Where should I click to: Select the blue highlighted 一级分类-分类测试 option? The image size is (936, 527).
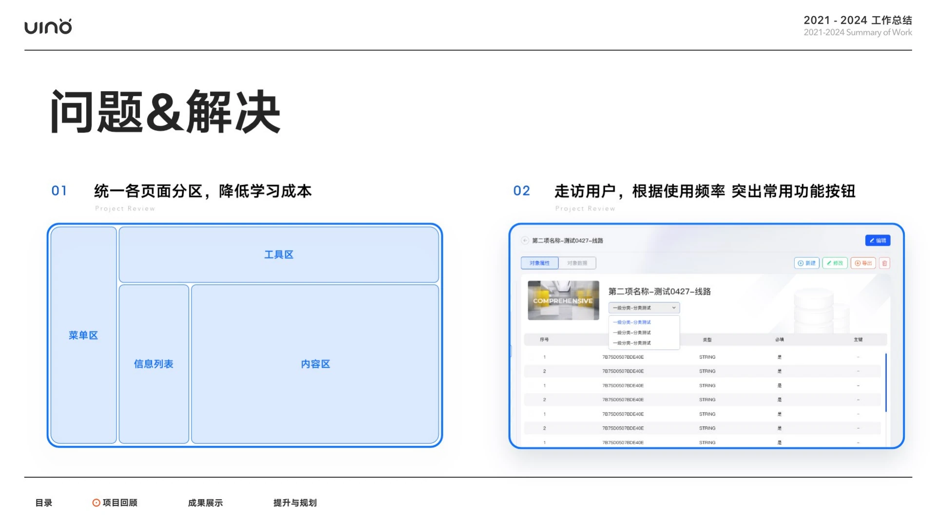coord(631,322)
